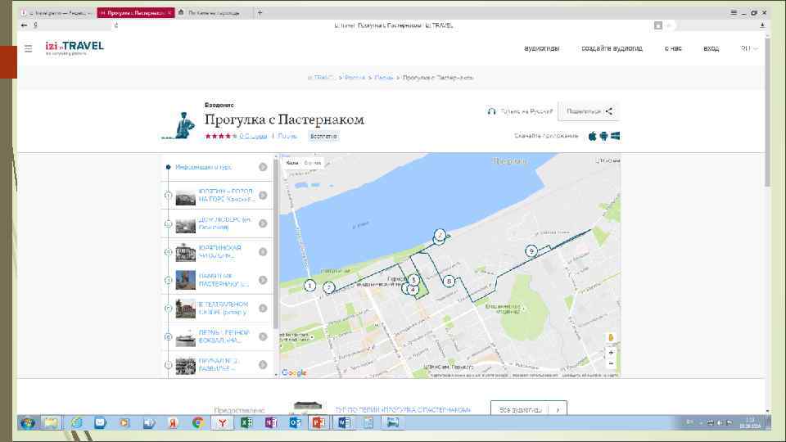Viewport: 786px width, 442px height.
Task: Open the 'ПАМЯТНИК ПАСТЕРНАКУ' thumbnail
Action: point(186,280)
